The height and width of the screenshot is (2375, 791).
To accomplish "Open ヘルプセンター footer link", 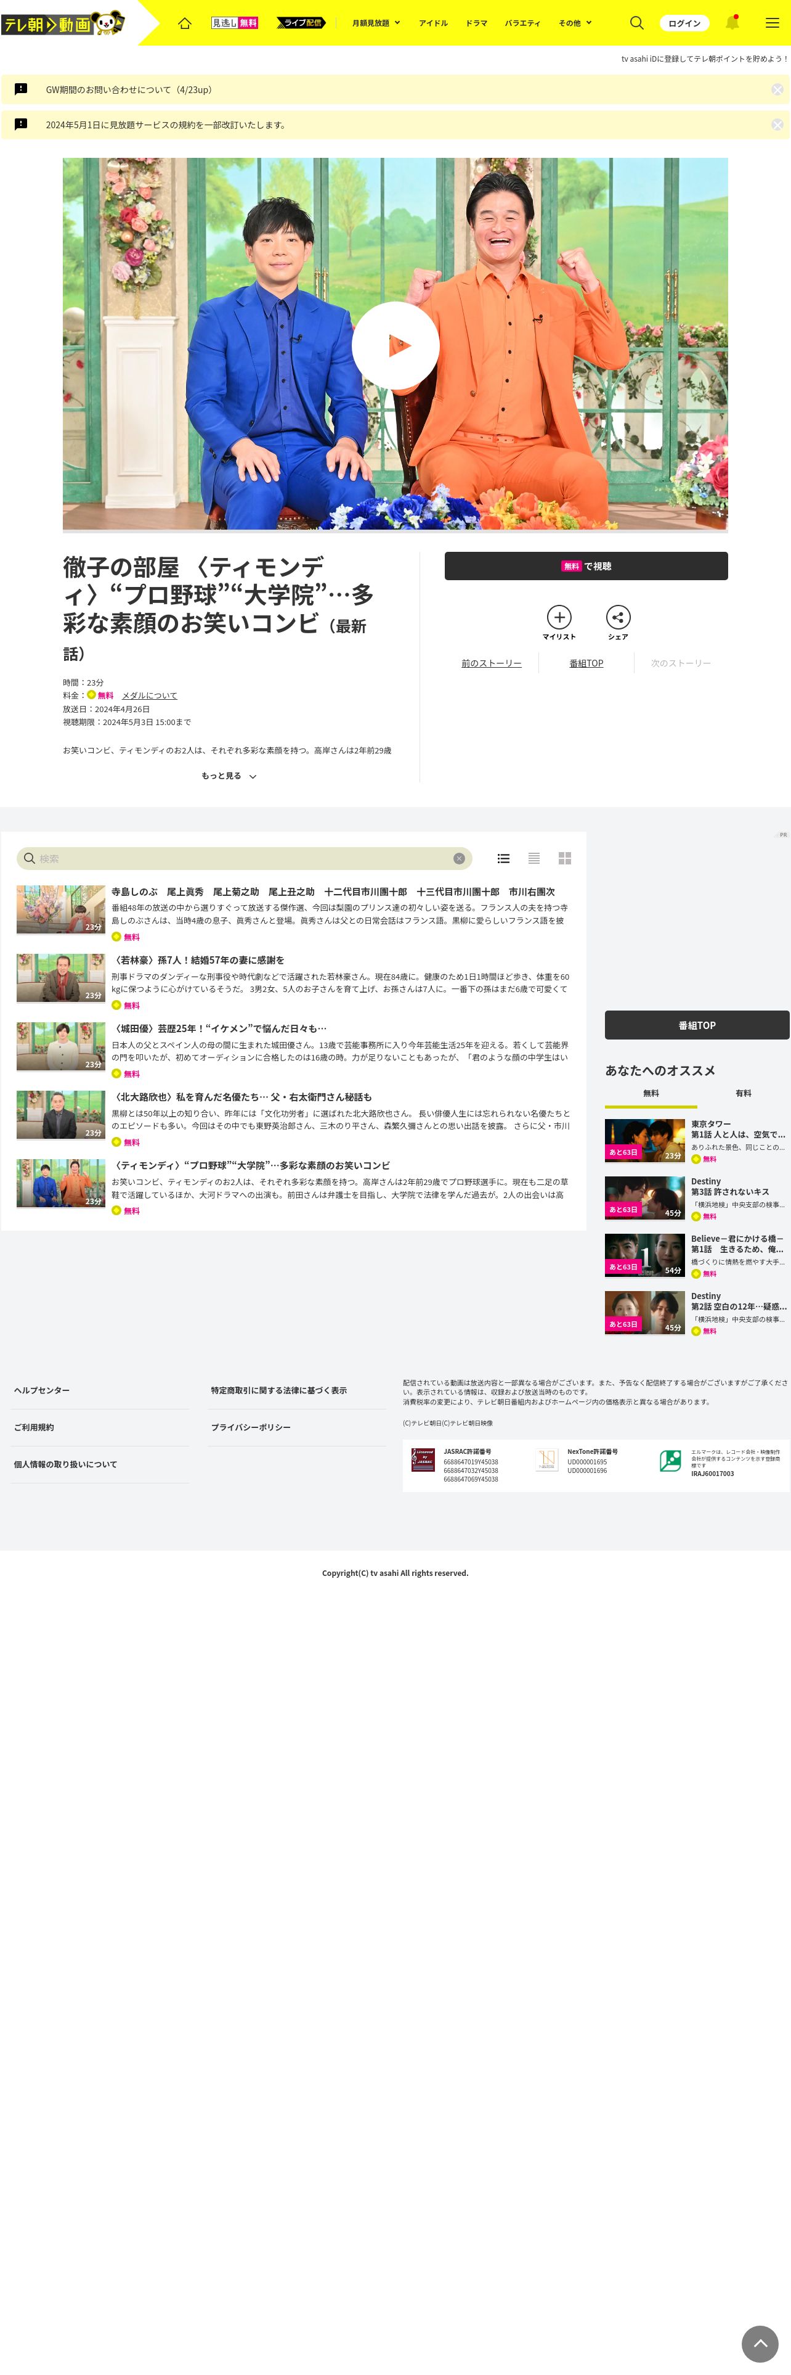I will tap(41, 1390).
